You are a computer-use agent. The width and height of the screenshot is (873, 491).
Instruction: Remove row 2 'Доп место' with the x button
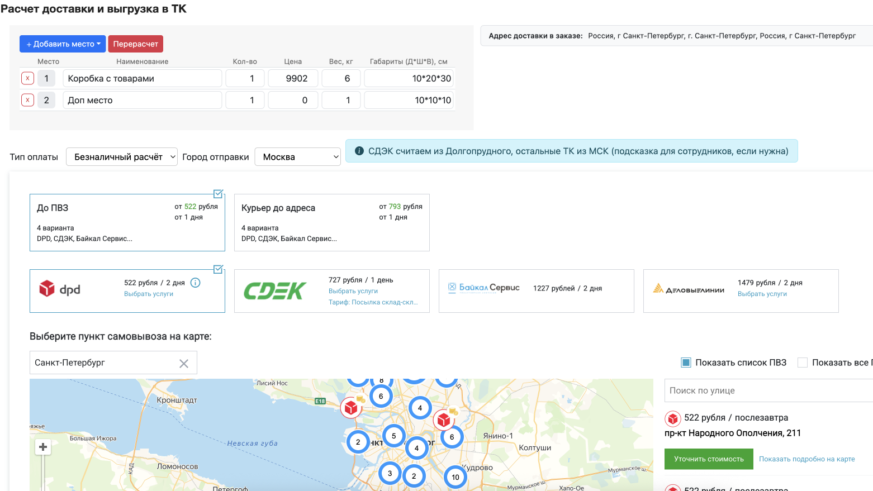27,101
